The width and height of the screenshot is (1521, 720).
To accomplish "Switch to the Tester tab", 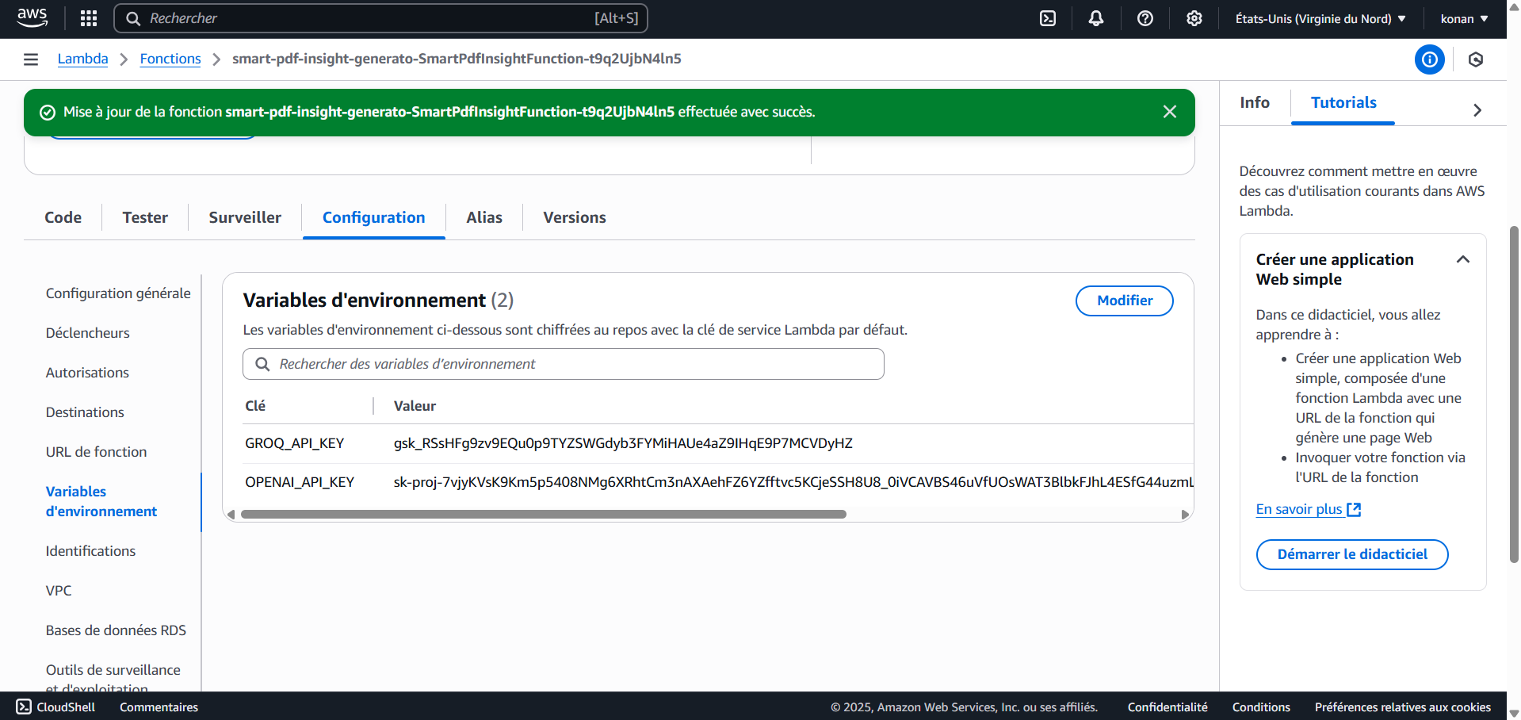I will [145, 217].
